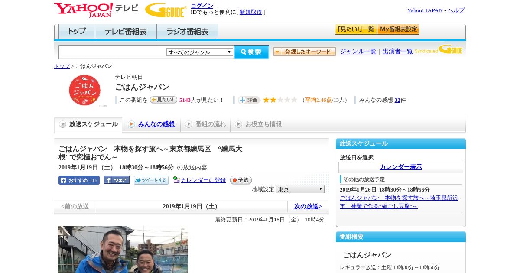Click the 新規取得 link
The width and height of the screenshot is (520, 273).
click(251, 12)
